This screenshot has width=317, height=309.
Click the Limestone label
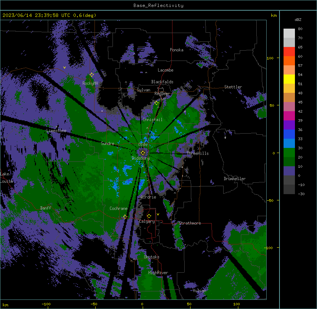coord(56,131)
